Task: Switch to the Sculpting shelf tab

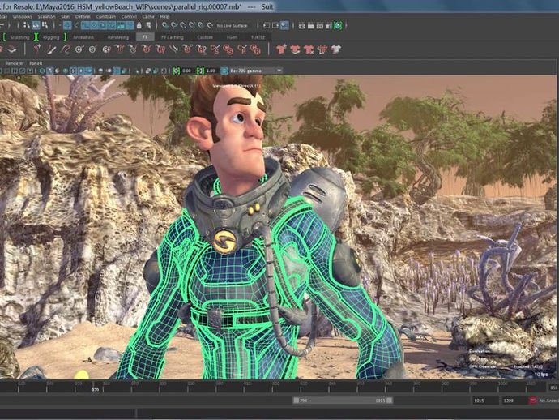Action: coord(19,37)
